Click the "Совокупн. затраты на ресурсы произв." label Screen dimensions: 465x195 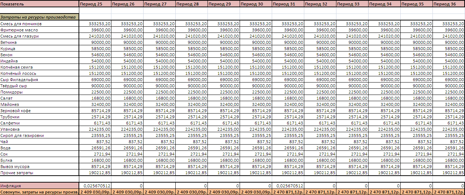tap(39, 192)
